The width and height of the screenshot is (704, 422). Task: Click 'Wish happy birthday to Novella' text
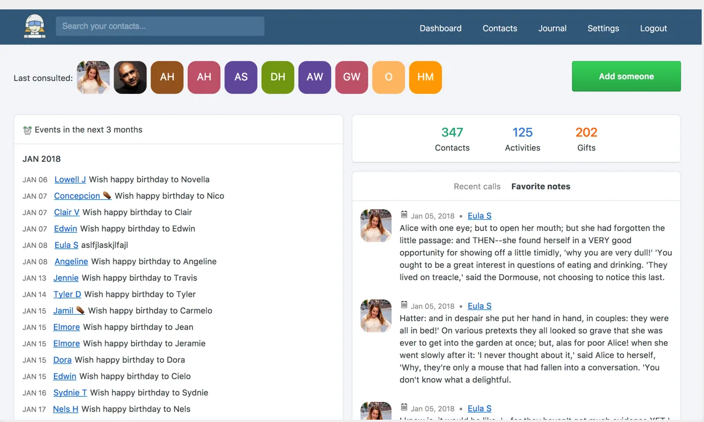click(x=149, y=179)
